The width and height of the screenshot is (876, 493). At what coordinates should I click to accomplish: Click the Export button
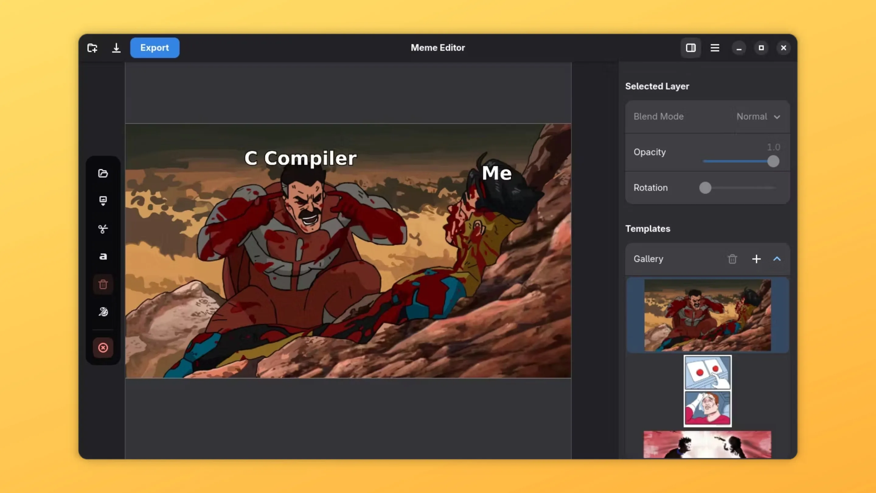point(155,48)
